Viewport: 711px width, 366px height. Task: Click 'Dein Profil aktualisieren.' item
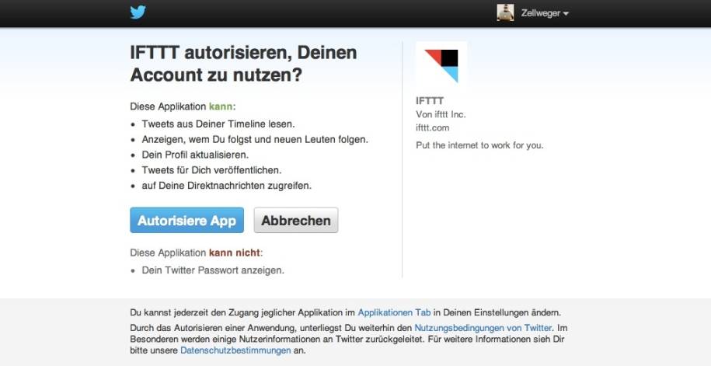[x=196, y=155]
